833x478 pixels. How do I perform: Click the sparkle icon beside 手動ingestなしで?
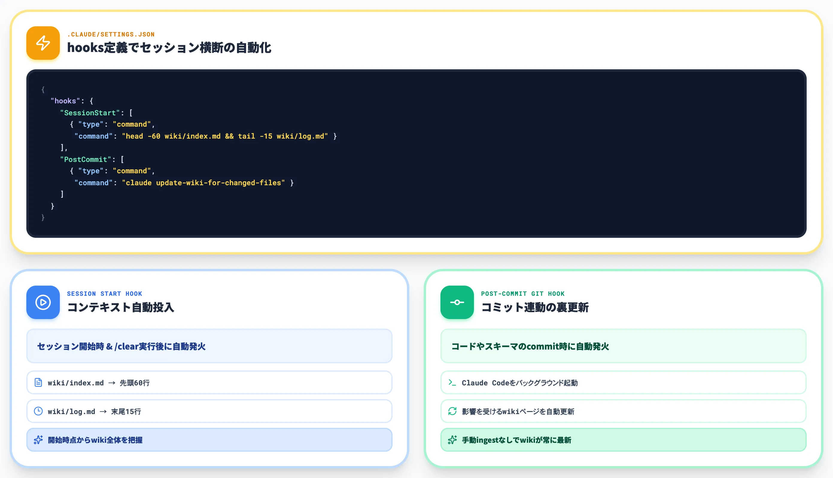[x=452, y=439]
